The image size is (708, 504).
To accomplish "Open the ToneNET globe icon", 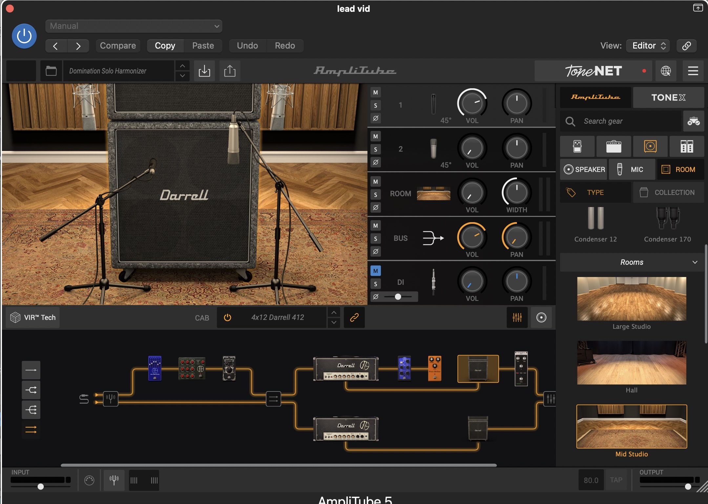I will pos(666,71).
